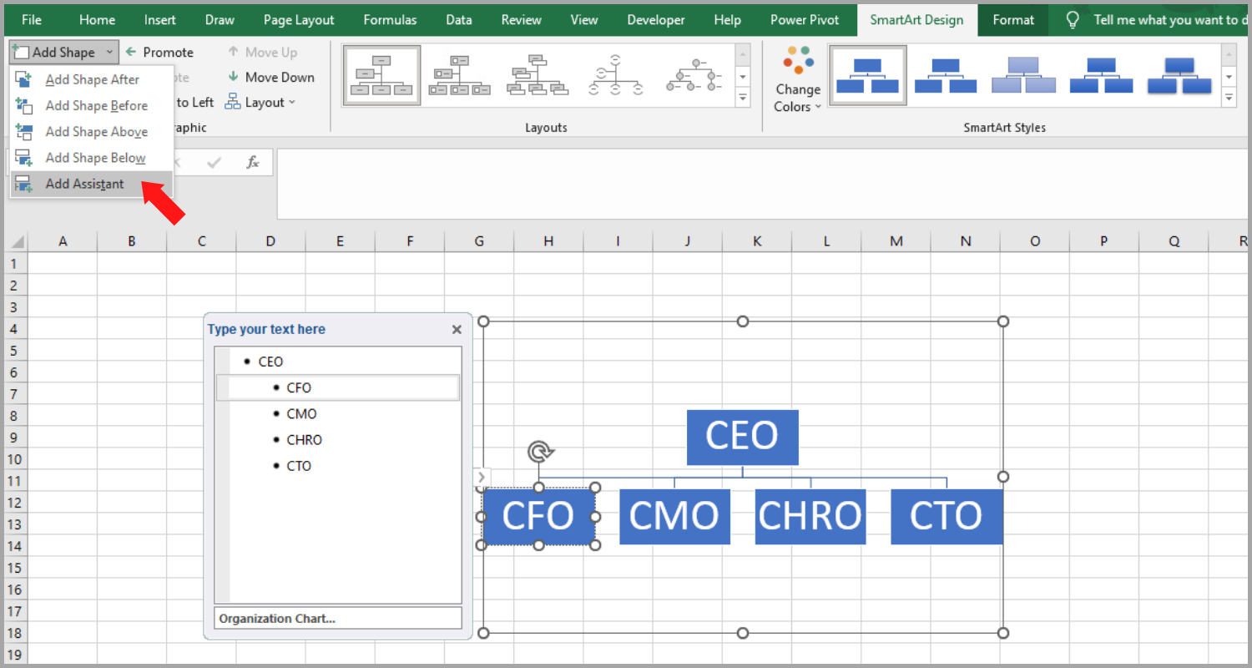The width and height of the screenshot is (1252, 668).
Task: Open the Layouts gallery More arrow
Action: coord(742,97)
